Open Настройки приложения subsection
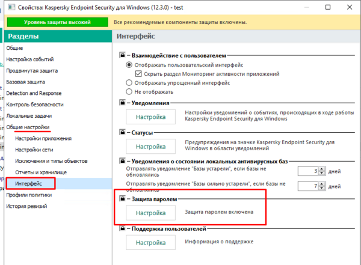Viewport: 361px width, 265px height. click(43, 138)
